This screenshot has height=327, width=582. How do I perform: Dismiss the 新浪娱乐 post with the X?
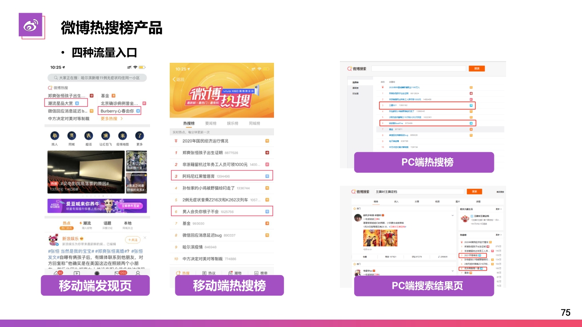click(x=145, y=238)
